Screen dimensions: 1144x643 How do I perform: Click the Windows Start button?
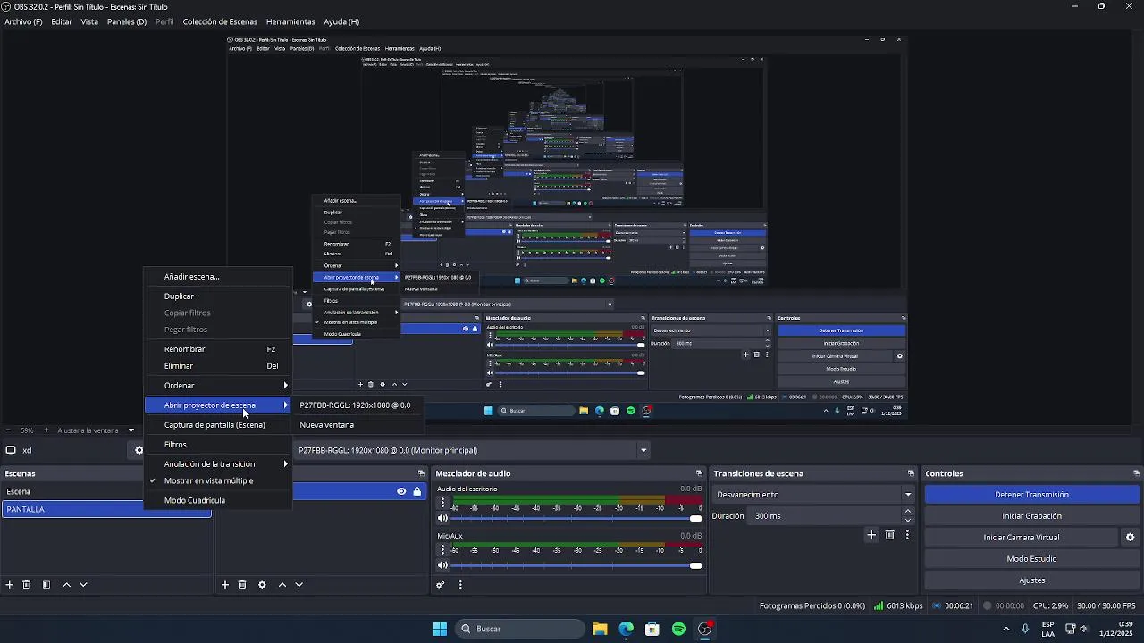click(440, 629)
